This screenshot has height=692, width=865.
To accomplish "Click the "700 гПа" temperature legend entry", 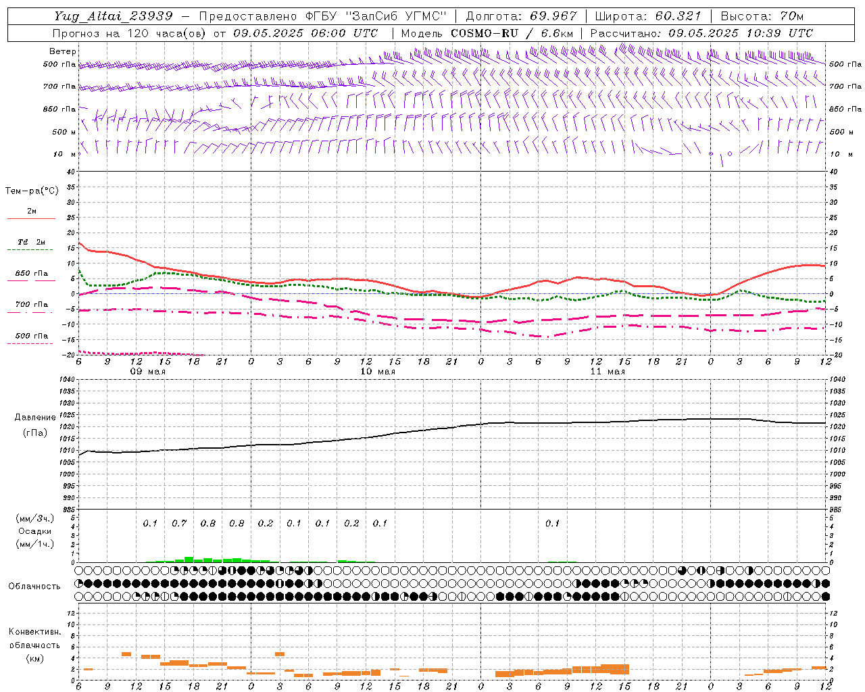I will click(32, 305).
